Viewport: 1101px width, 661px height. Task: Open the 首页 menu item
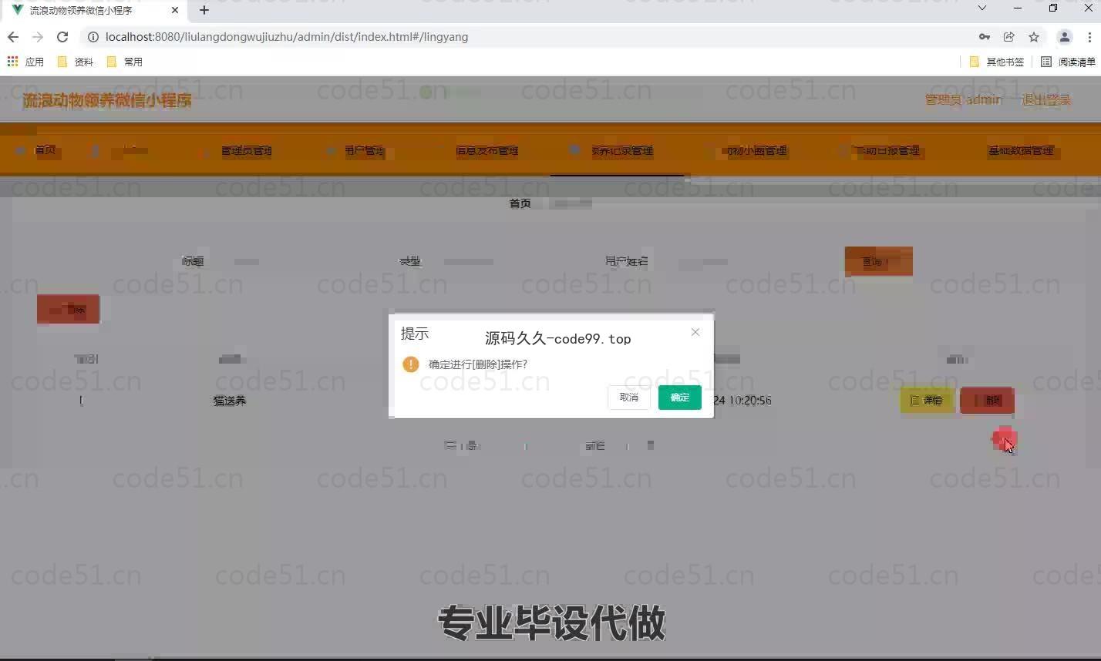coord(45,150)
